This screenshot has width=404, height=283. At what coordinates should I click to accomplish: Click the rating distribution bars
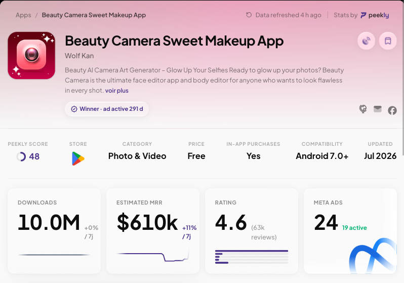pos(252,257)
